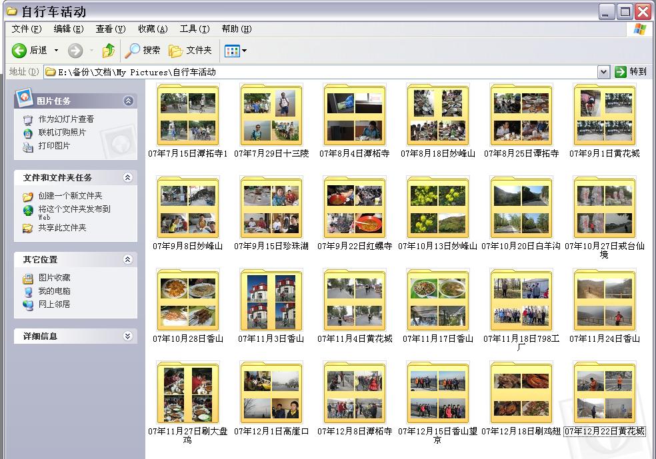
Task: Open the 文件(F) menu
Action: 26,29
